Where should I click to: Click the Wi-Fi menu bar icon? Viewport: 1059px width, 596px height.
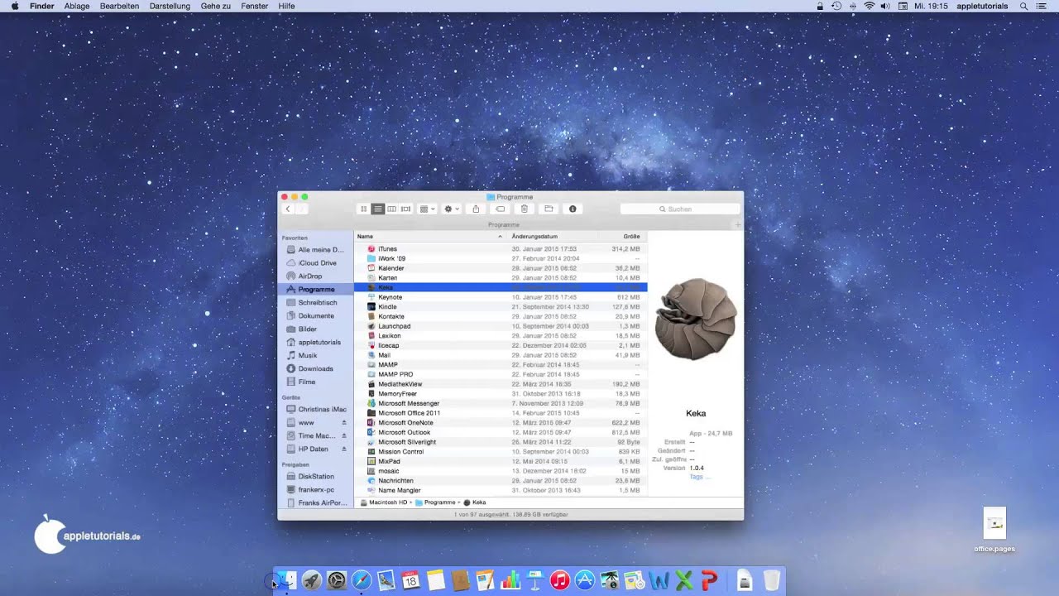pos(870,6)
